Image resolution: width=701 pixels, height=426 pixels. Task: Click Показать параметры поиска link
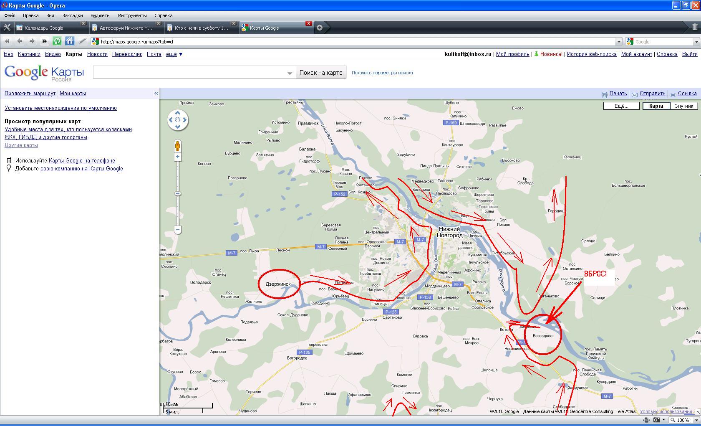(x=382, y=73)
